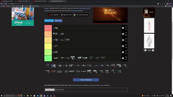Open Chrome from the taskbar
This screenshot has height=97, width=173.
tap(41, 96)
